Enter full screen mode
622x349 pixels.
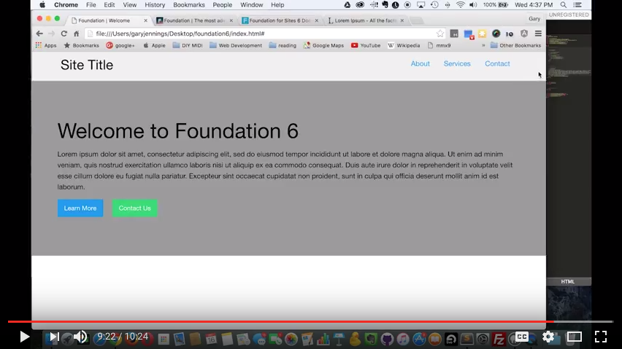point(601,337)
